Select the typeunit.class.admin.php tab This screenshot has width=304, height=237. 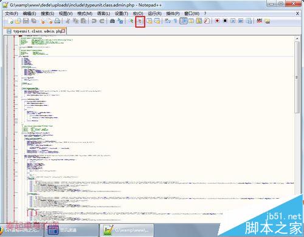point(35,31)
